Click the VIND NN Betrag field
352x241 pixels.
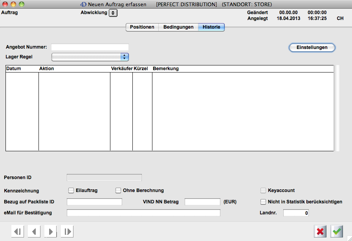[x=202, y=202]
